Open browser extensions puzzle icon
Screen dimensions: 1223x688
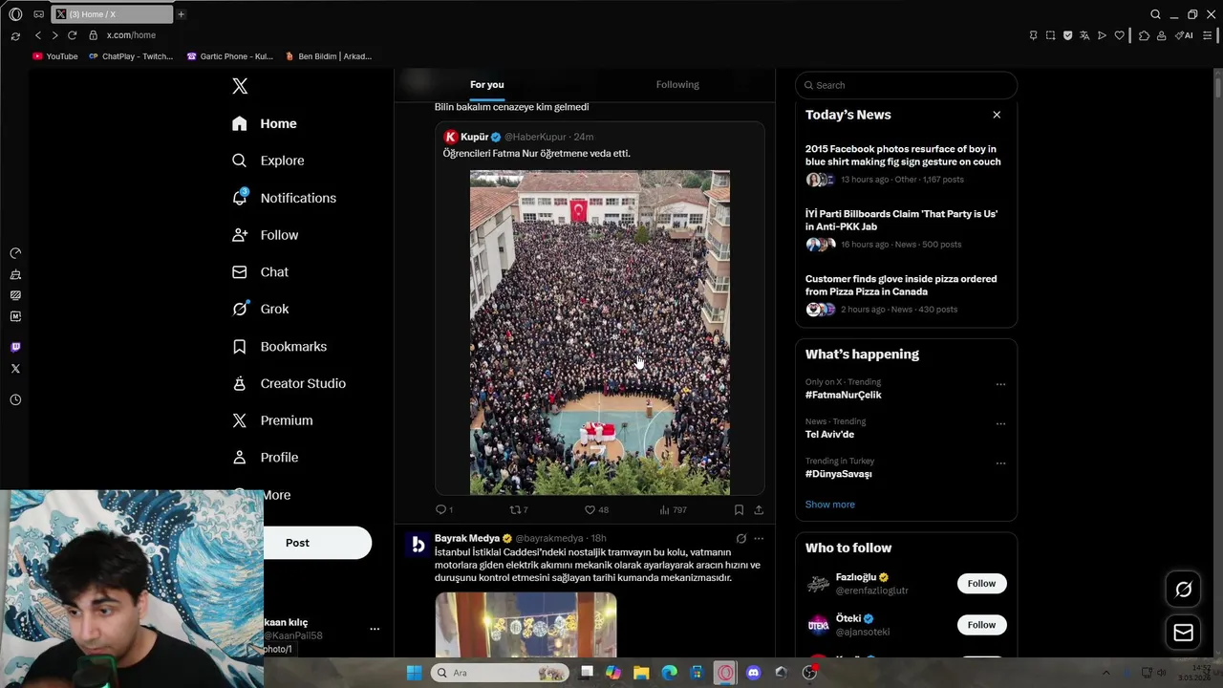click(1144, 35)
